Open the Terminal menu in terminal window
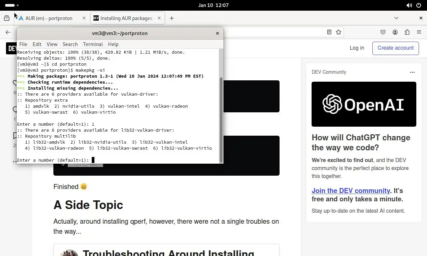This screenshot has height=256, width=427. point(93,44)
